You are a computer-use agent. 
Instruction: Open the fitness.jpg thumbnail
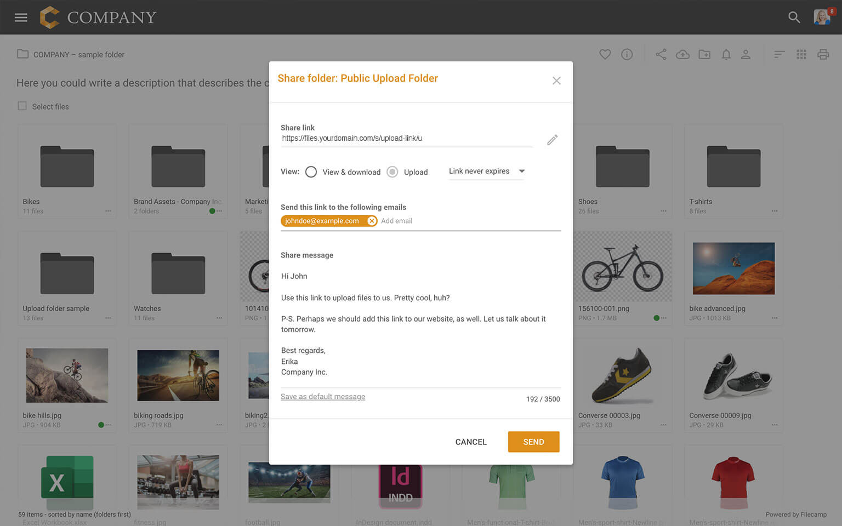coord(178,482)
